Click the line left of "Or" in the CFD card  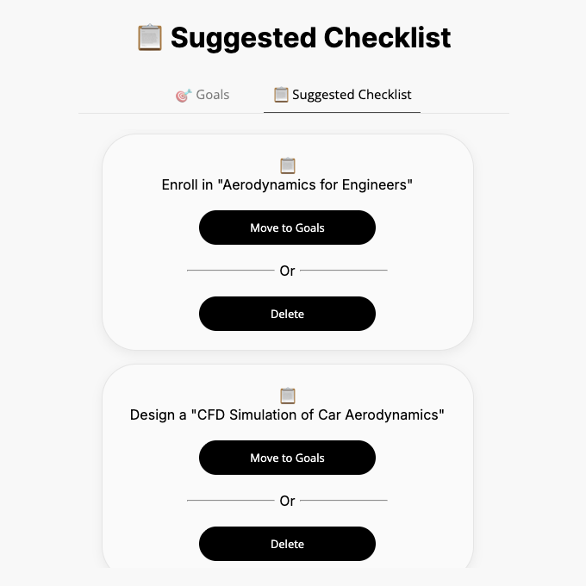click(x=230, y=501)
